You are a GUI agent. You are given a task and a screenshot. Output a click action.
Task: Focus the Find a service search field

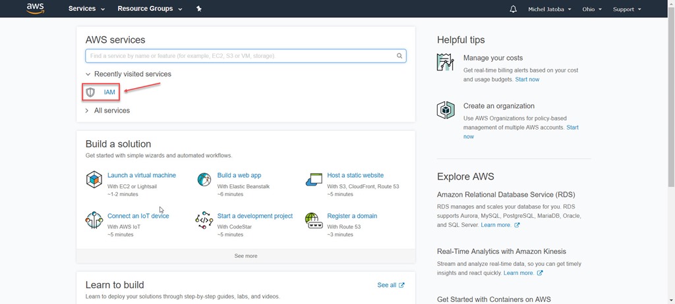246,56
